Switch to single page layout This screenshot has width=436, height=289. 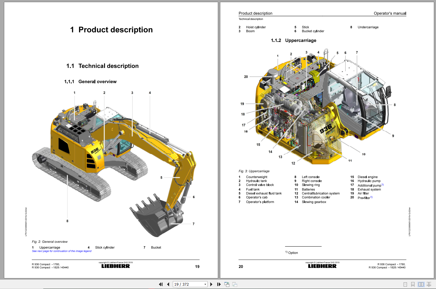[405, 284]
